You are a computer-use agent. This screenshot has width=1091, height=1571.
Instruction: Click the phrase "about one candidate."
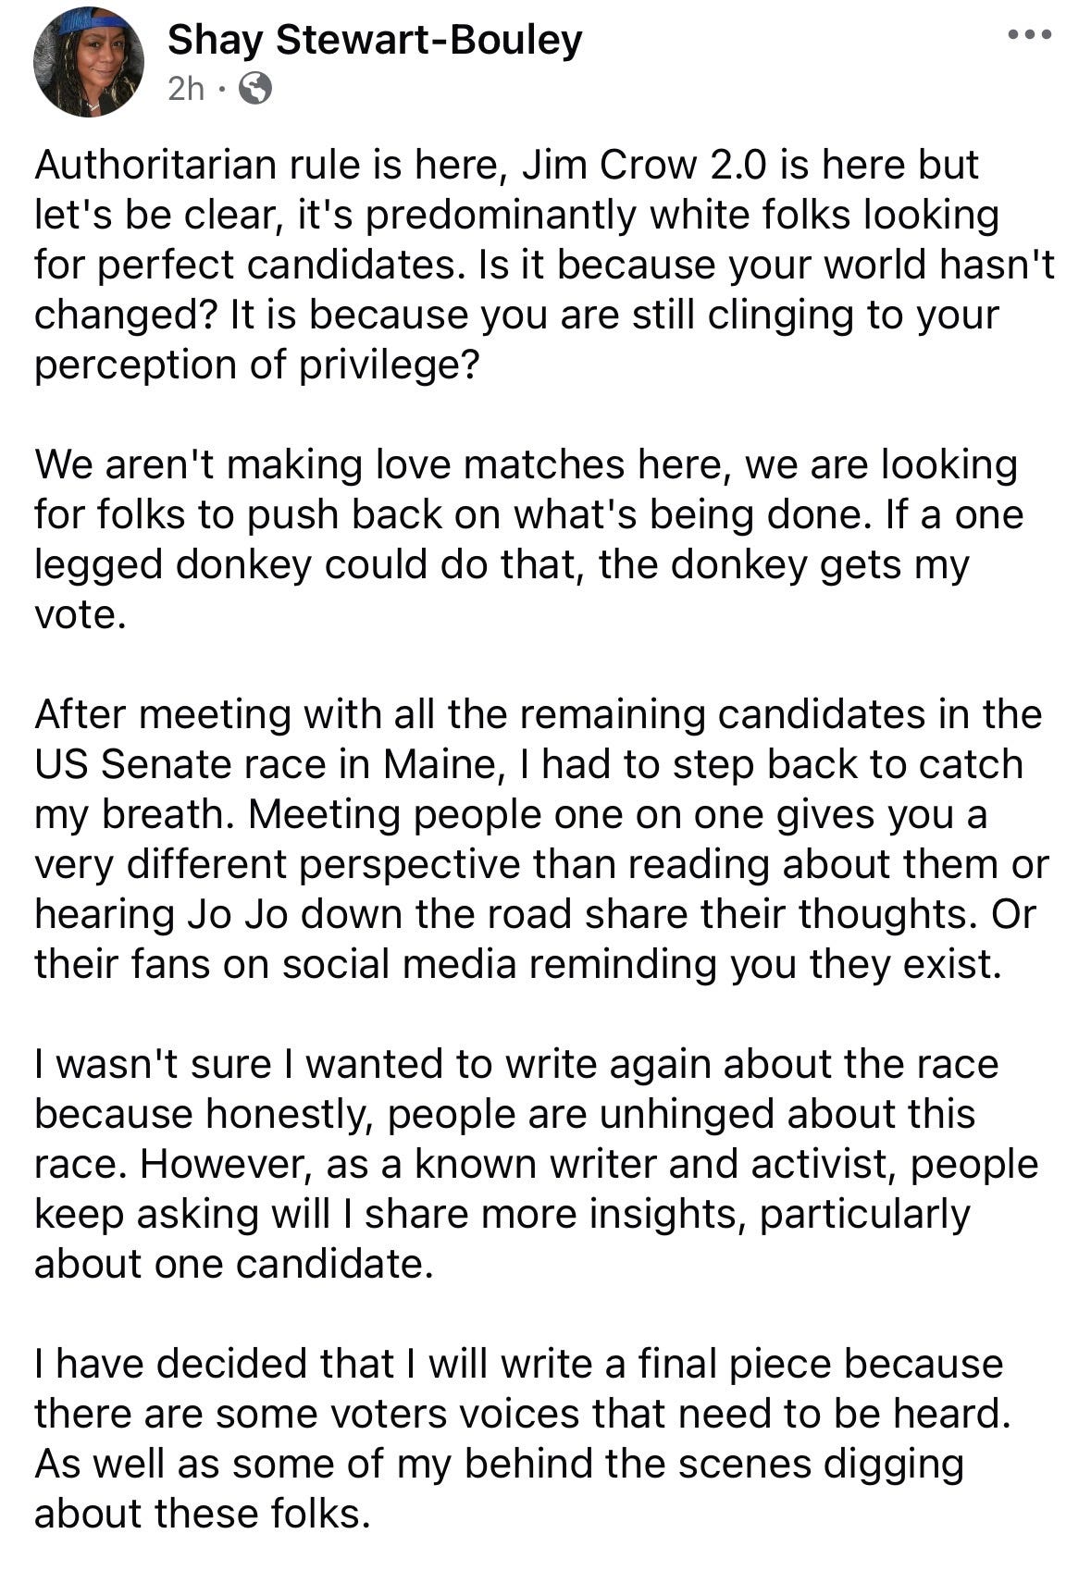pos(233,1264)
